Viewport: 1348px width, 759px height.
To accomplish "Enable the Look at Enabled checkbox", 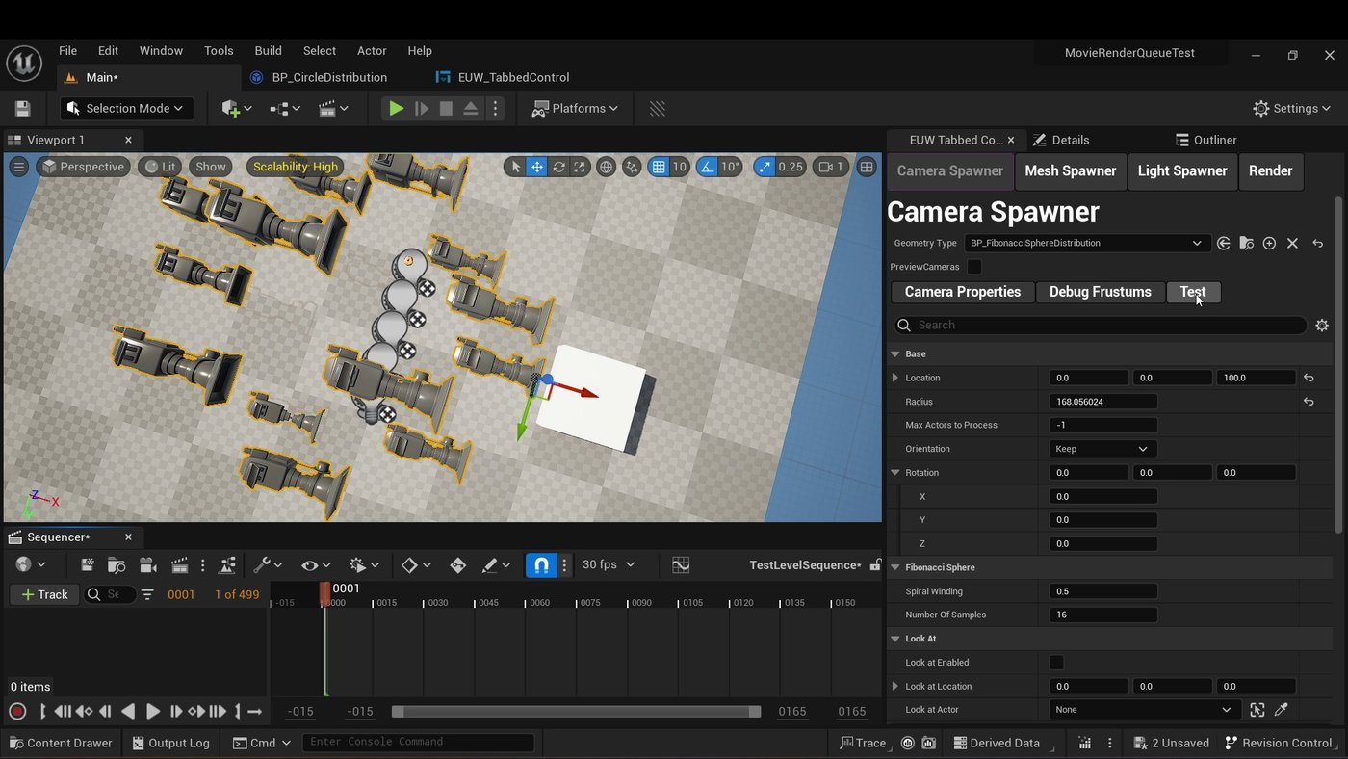I will click(1056, 663).
